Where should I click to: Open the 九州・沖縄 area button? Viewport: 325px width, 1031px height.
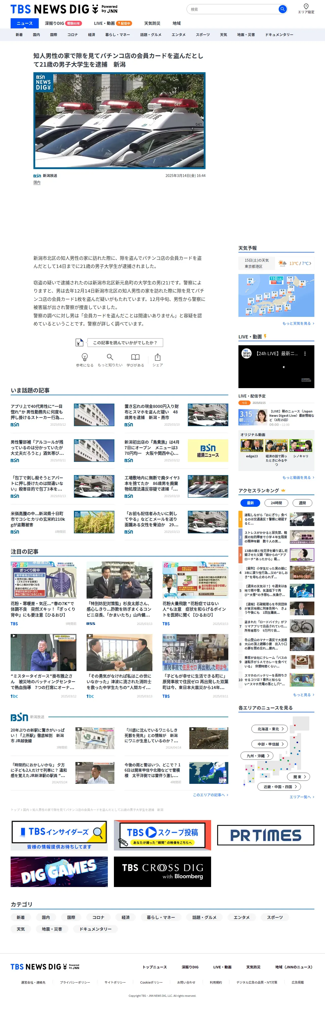(x=257, y=756)
